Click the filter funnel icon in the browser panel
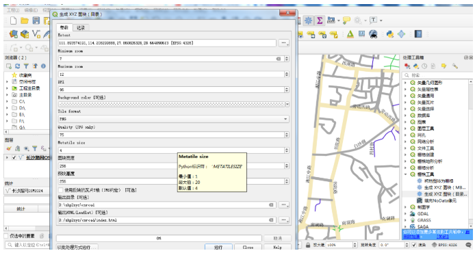 point(27,66)
